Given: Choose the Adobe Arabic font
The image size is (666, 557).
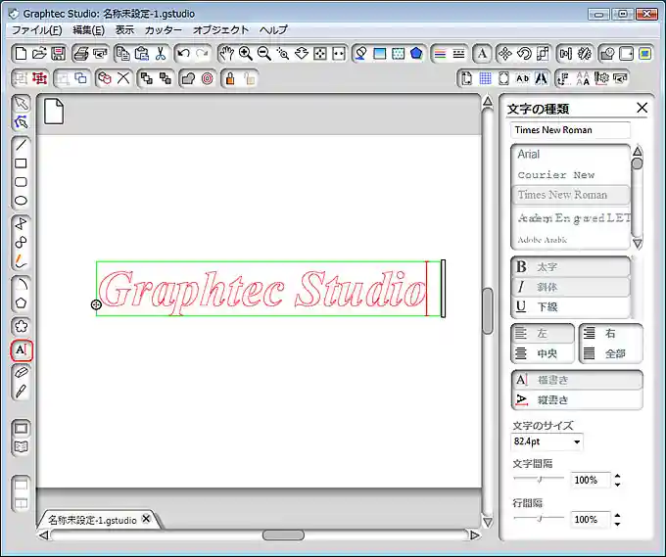Looking at the screenshot, I should coord(571,240).
